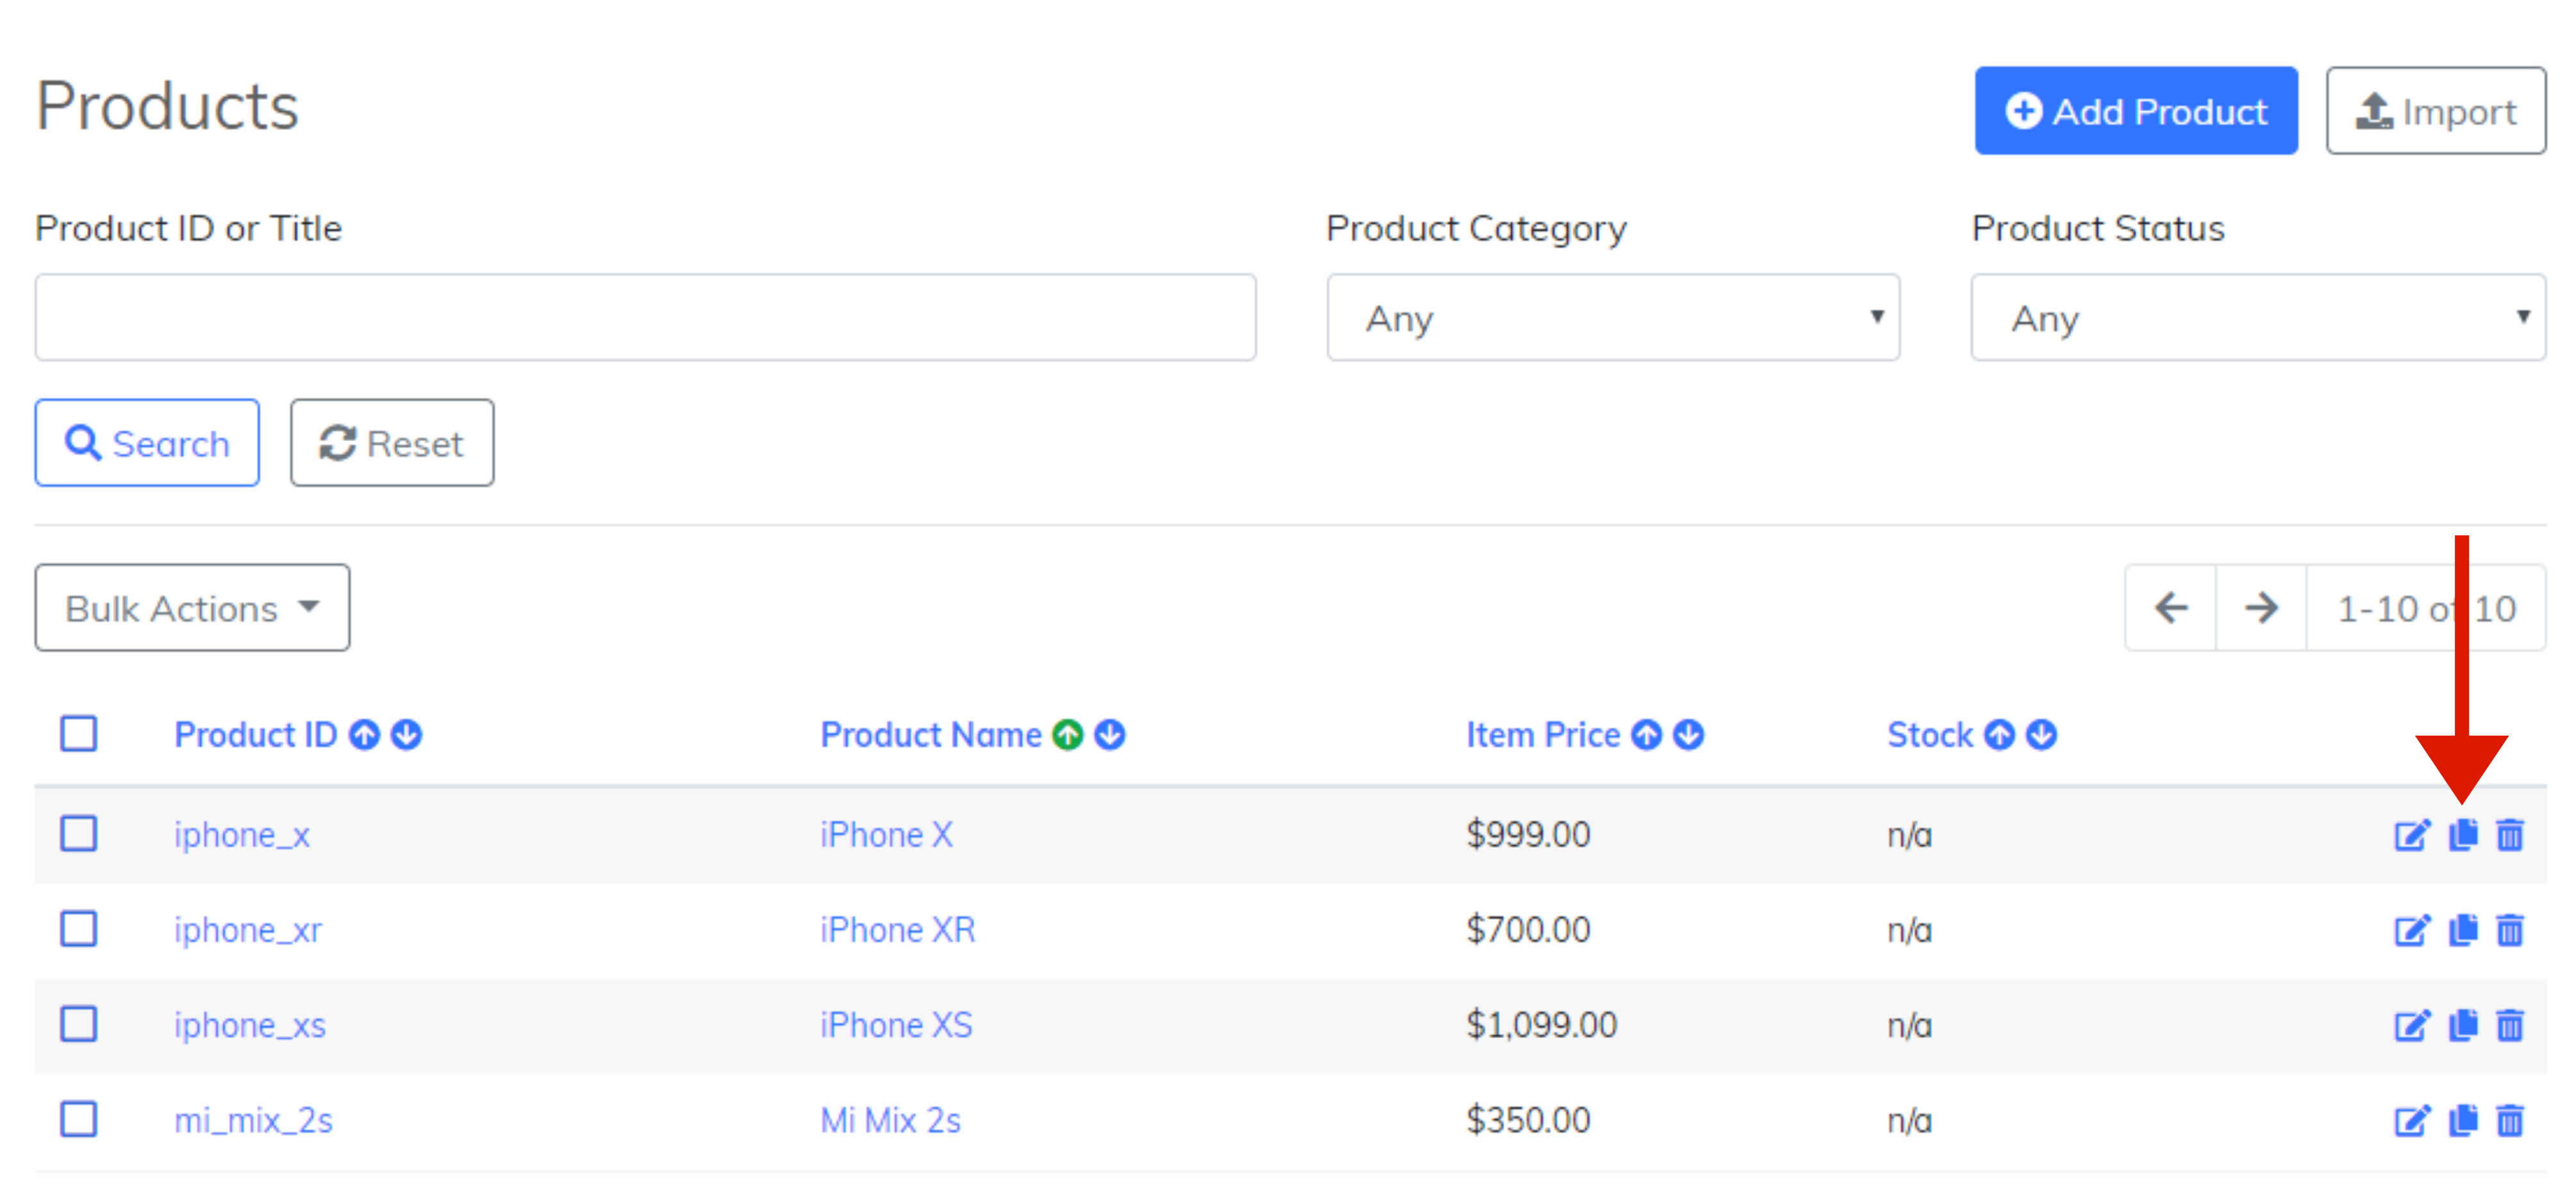Screen dimensions: 2576x1184
Task: Tick the select-all products checkbox
Action: [x=79, y=733]
